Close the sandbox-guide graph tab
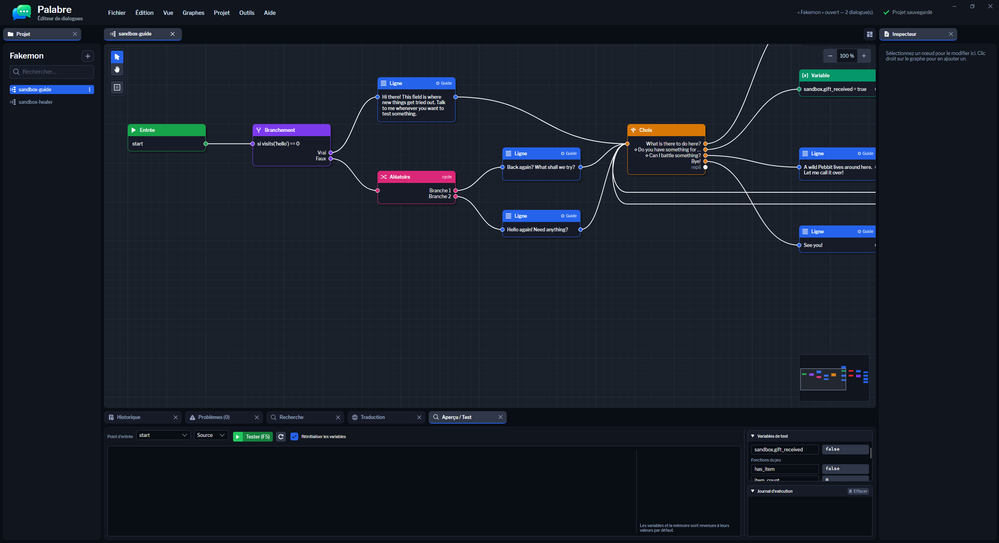The height and width of the screenshot is (543, 999). coord(173,34)
